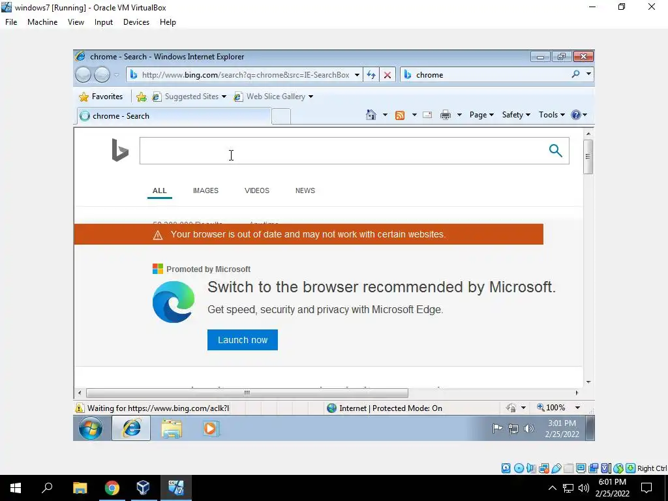Click the Windows 10 taskbar search icon

(47, 487)
